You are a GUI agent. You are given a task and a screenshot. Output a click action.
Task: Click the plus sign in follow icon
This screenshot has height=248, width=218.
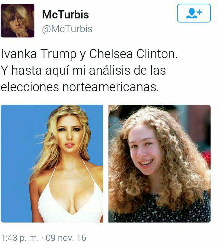(x=200, y=12)
